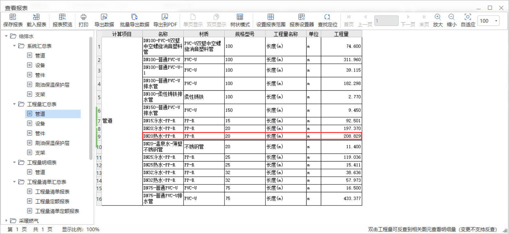This screenshot has height=234, width=509.
Task: Select 设备 under 系统汇总表
Action: [40, 65]
